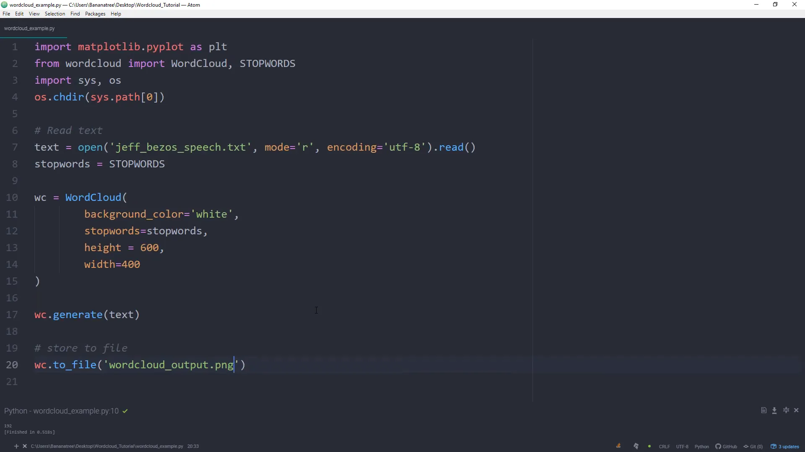Close the script output panel

pyautogui.click(x=796, y=411)
